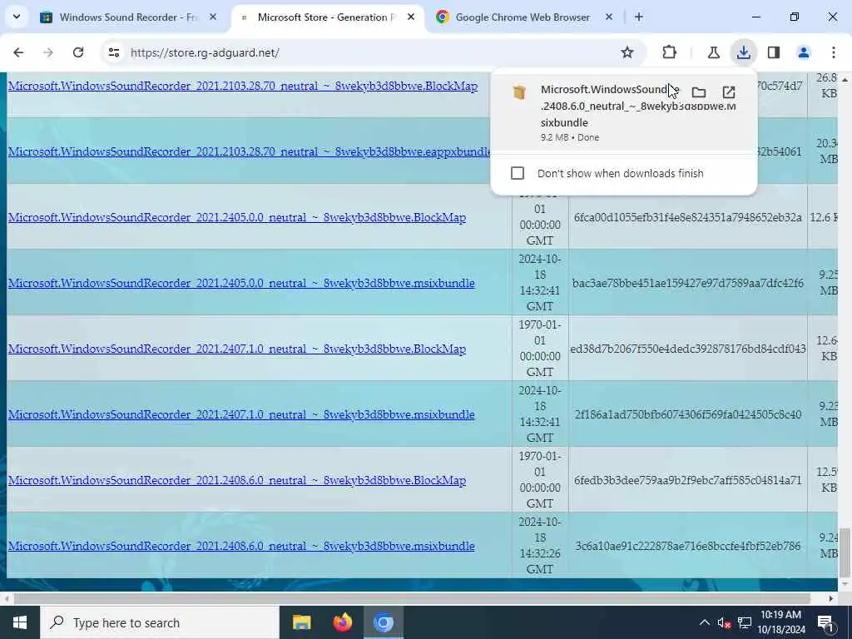Viewport: 852px width, 639px height.
Task: Download the 2021.2407.1.0 msixbundle
Action: (241, 414)
